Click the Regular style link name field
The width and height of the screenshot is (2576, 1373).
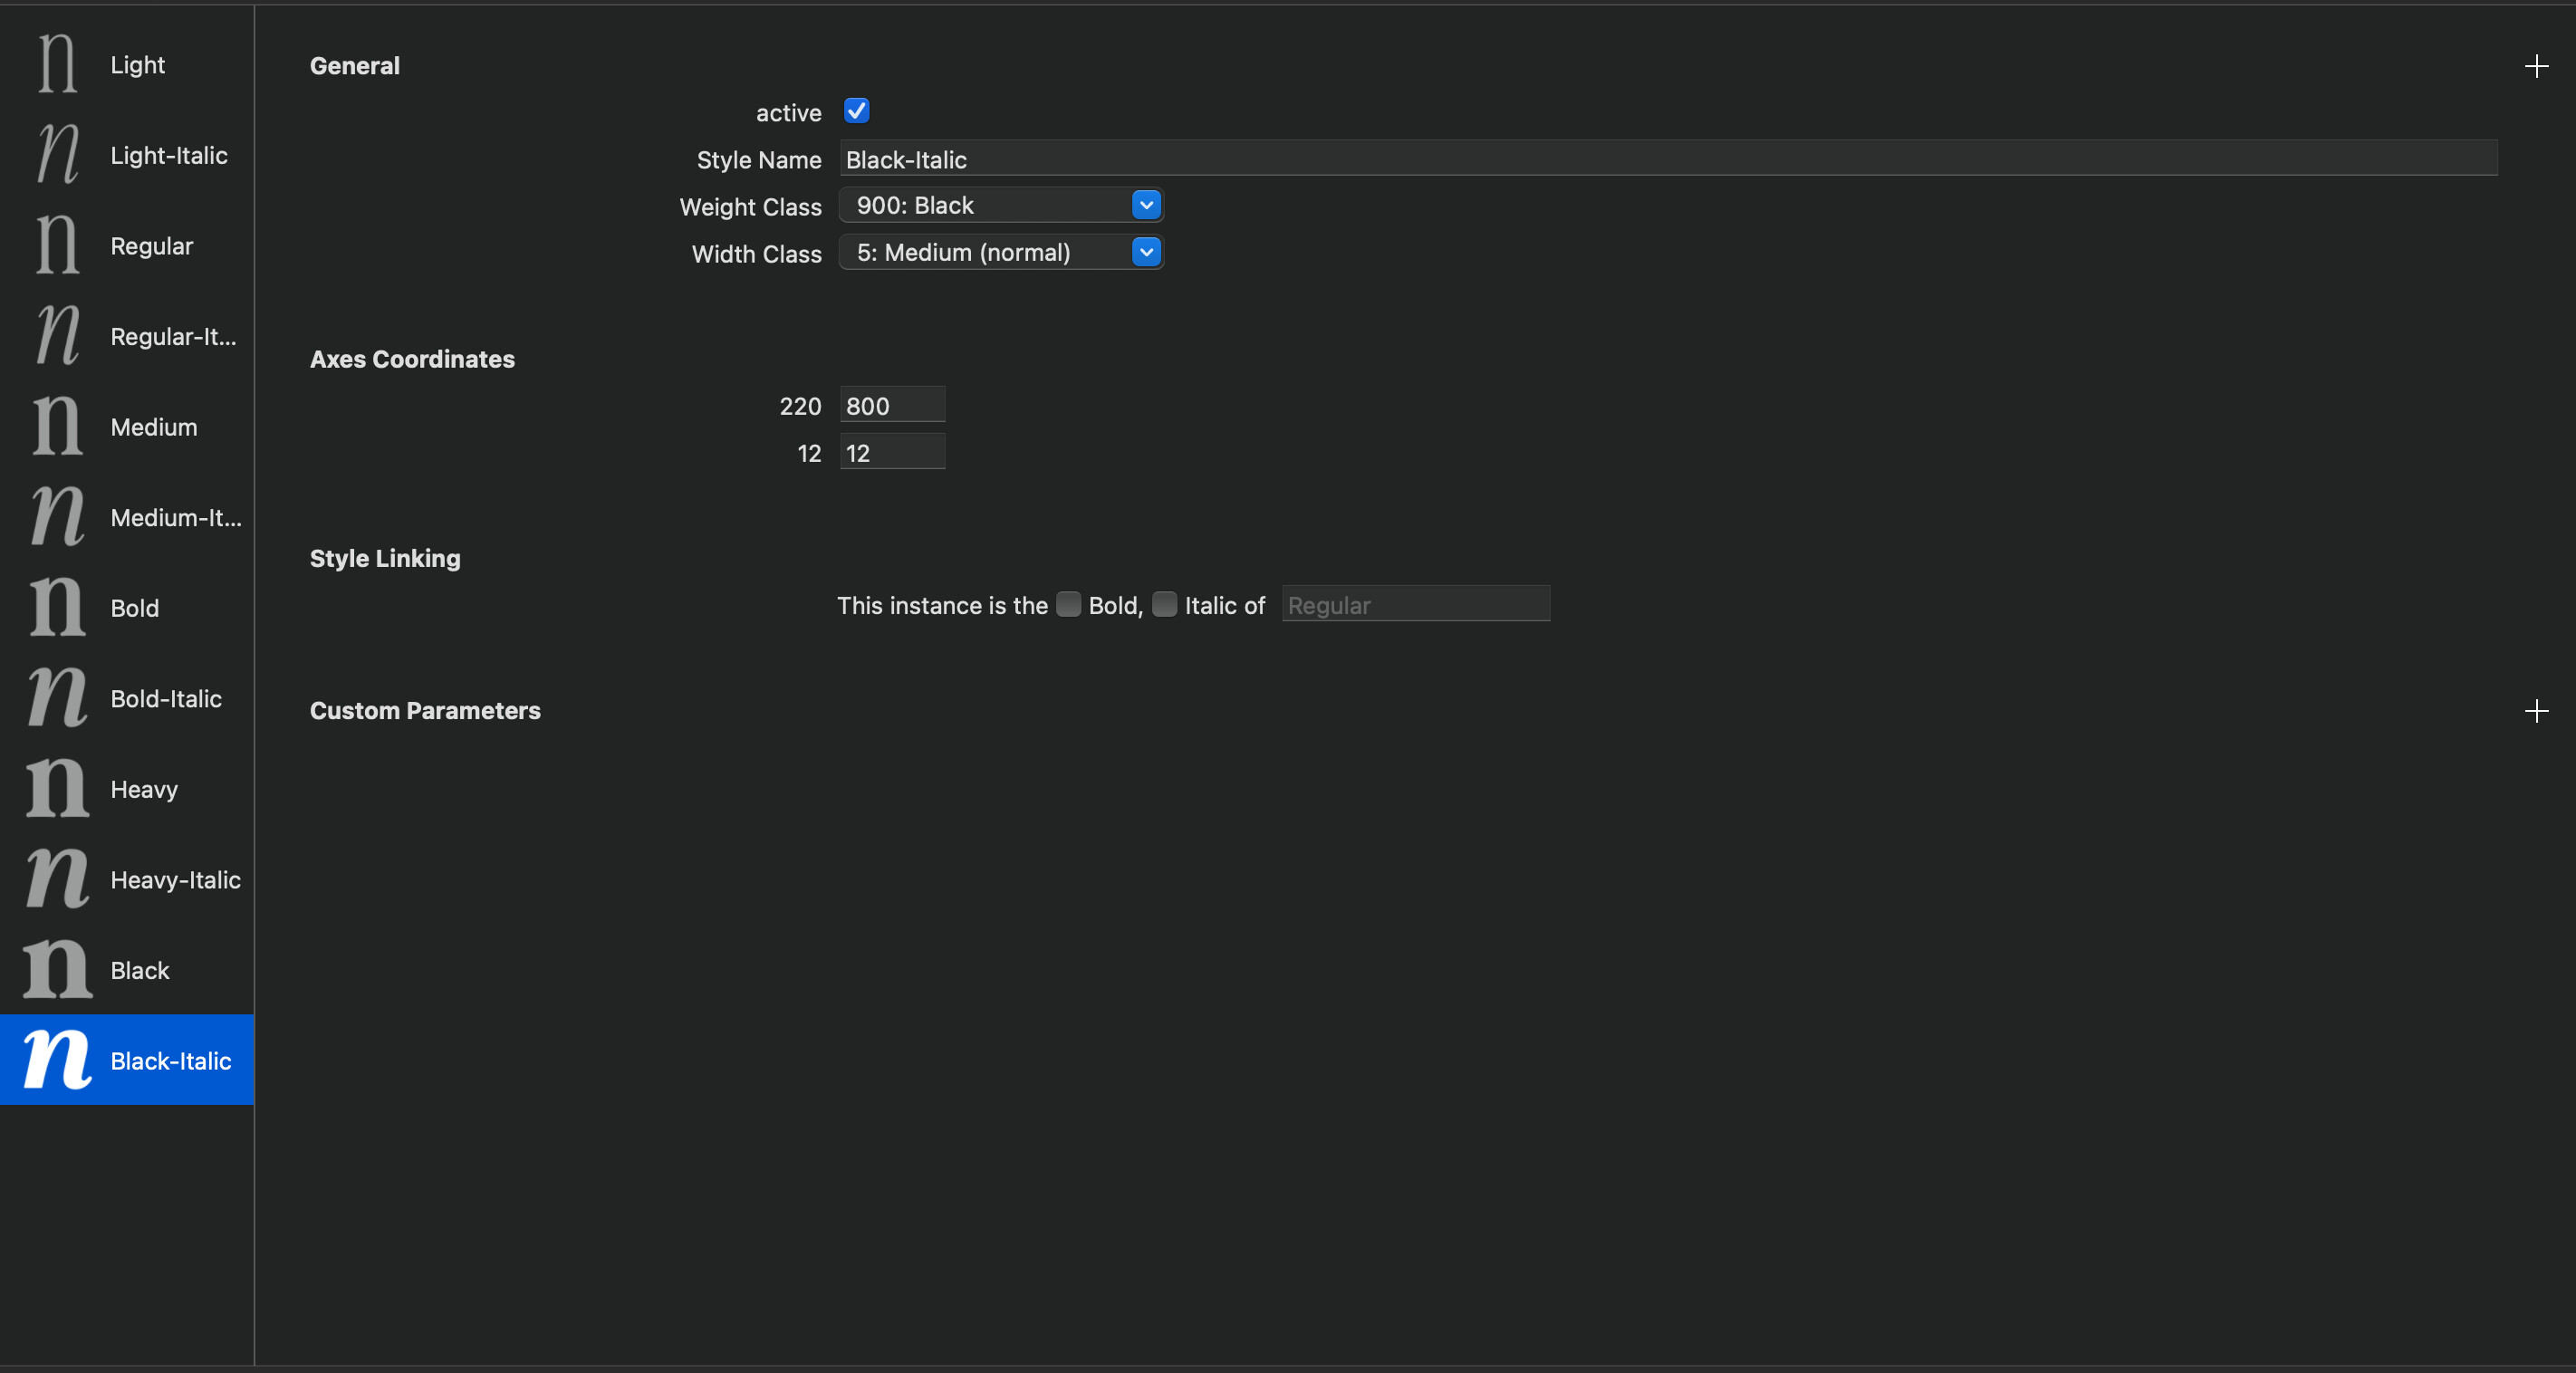[1415, 604]
